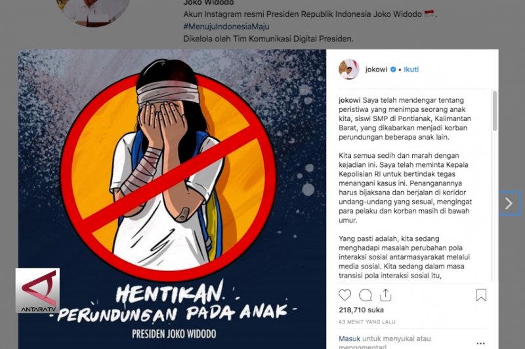525x349 pixels.
Task: Share the post via upload arrow icon
Action: 386,295
